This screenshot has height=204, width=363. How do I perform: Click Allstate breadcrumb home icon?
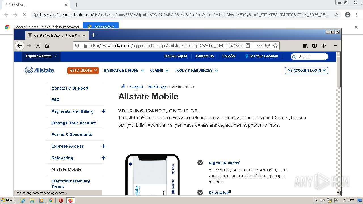[123, 87]
